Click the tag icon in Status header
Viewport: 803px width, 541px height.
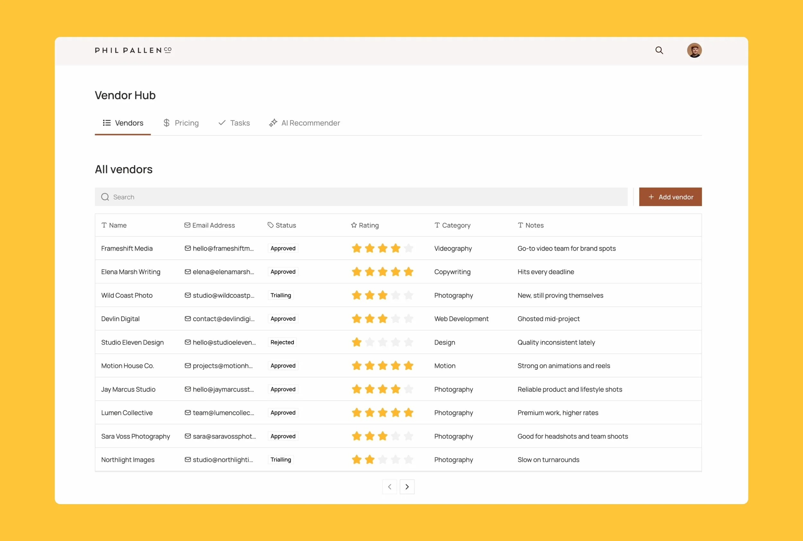pos(270,225)
